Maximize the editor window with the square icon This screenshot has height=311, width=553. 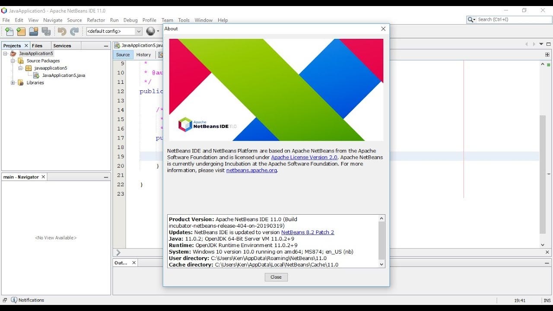coord(549,44)
